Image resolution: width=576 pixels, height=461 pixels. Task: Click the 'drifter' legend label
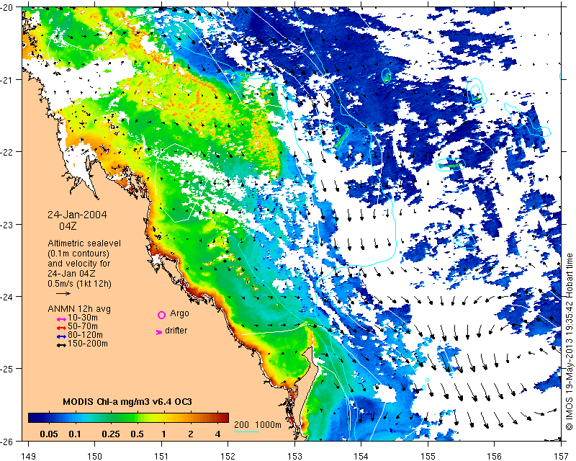[x=176, y=331]
